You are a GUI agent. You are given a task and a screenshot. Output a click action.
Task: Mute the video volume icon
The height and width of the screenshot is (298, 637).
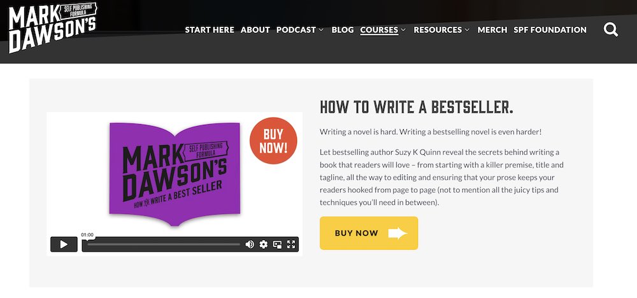(250, 245)
